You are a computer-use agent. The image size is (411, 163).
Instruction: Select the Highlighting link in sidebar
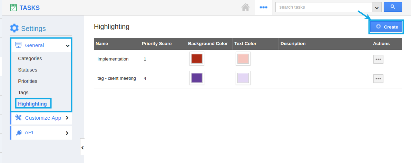(x=32, y=104)
